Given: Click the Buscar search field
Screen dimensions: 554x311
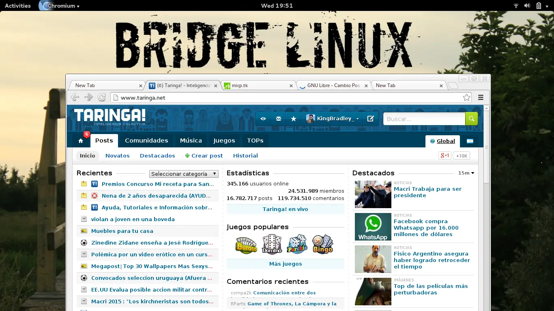Looking at the screenshot, I should point(424,119).
